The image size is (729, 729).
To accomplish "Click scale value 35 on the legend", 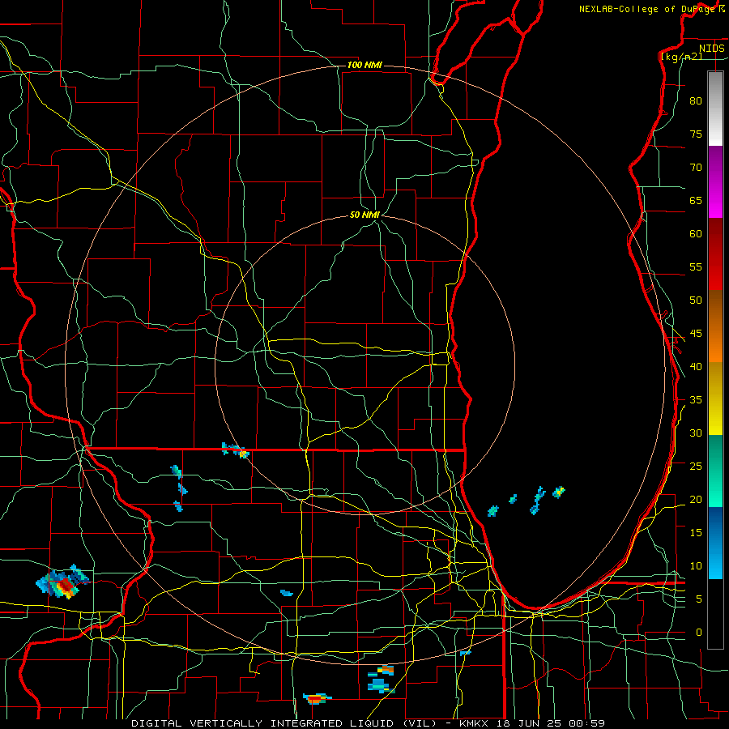I will [x=696, y=400].
